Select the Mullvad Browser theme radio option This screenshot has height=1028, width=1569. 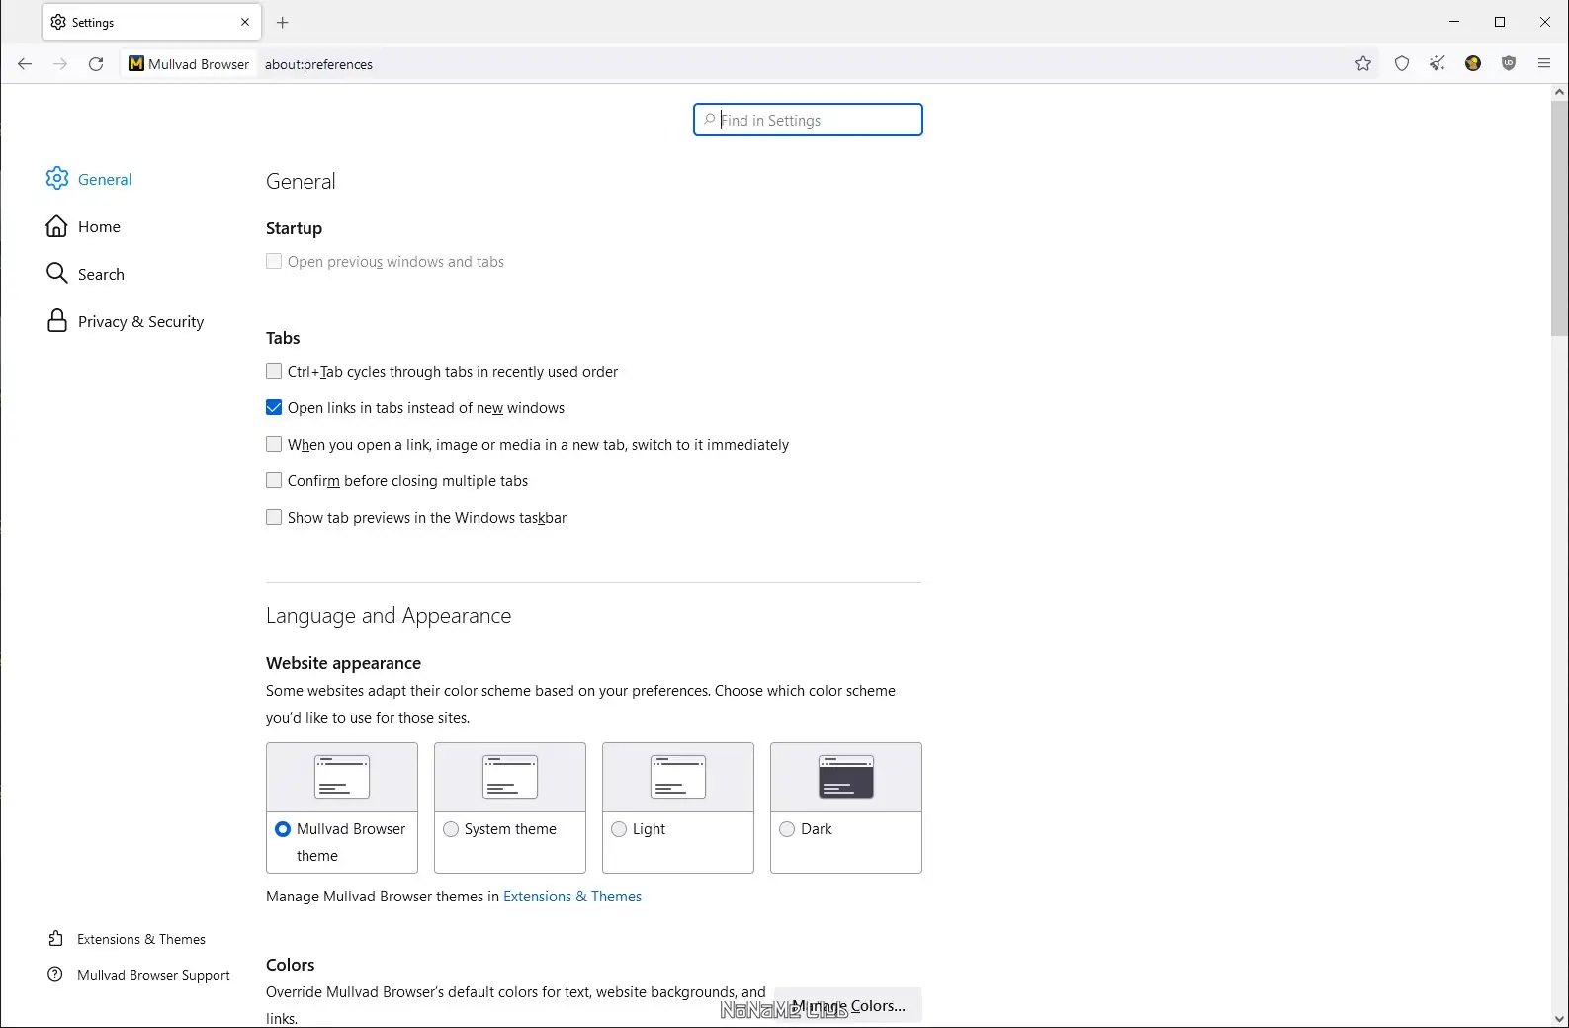tap(283, 829)
